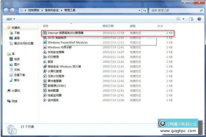Click the search magnifier icon
The image size is (206, 137).
click(201, 10)
